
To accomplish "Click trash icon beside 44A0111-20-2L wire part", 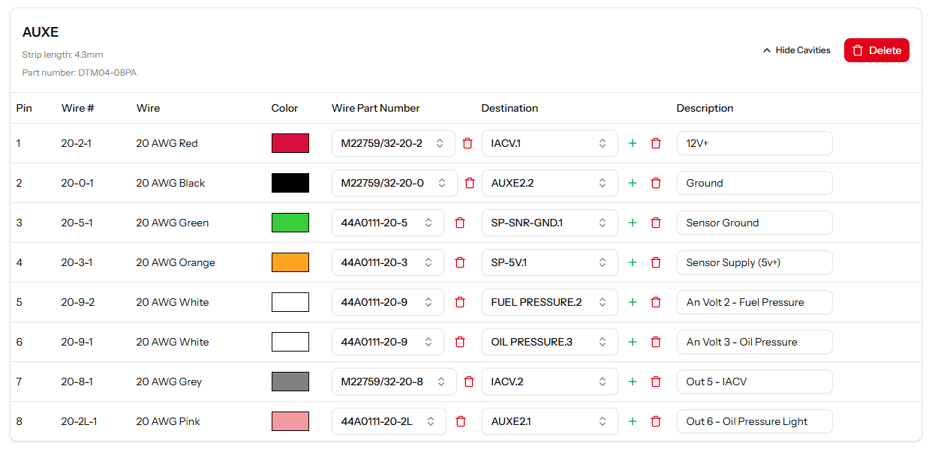I will 461,421.
